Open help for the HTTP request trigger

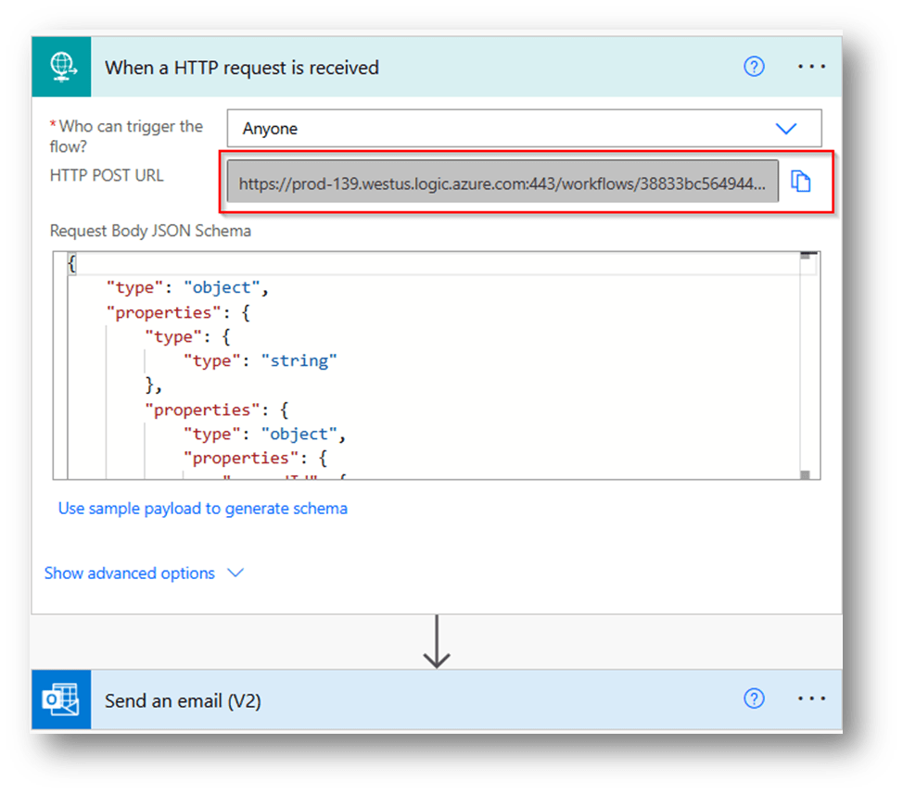754,67
